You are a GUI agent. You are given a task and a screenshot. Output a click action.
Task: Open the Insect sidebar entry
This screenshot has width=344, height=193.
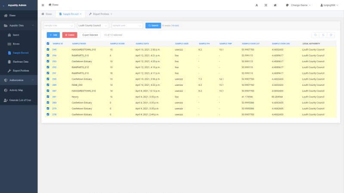[19, 35]
